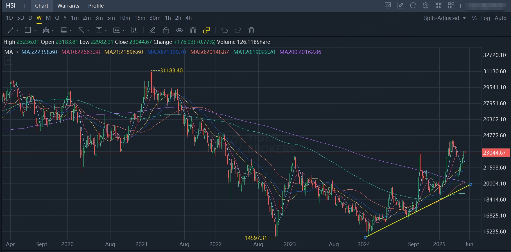The height and width of the screenshot is (252, 511).
Task: Click the candlestick chart type icon
Action: 134,30
